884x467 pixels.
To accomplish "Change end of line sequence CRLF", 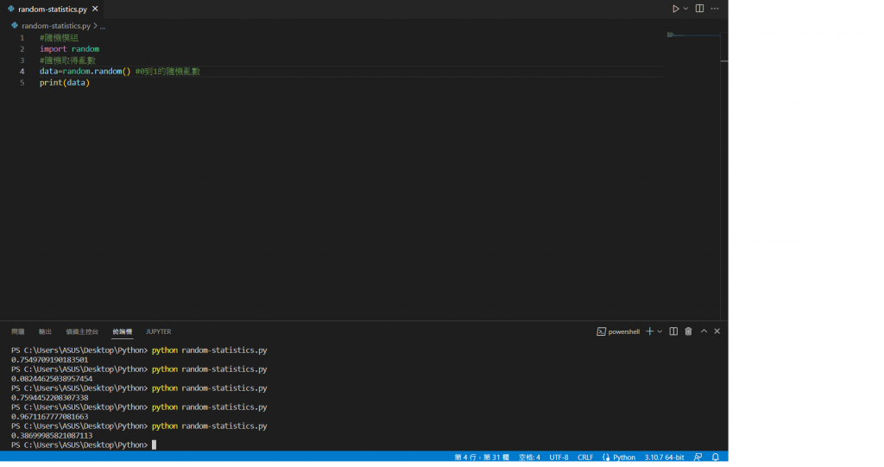I will point(585,458).
